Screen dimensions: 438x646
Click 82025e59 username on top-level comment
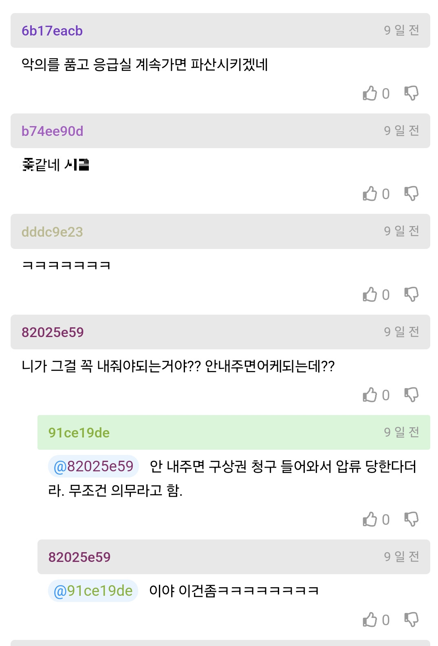[x=53, y=332]
